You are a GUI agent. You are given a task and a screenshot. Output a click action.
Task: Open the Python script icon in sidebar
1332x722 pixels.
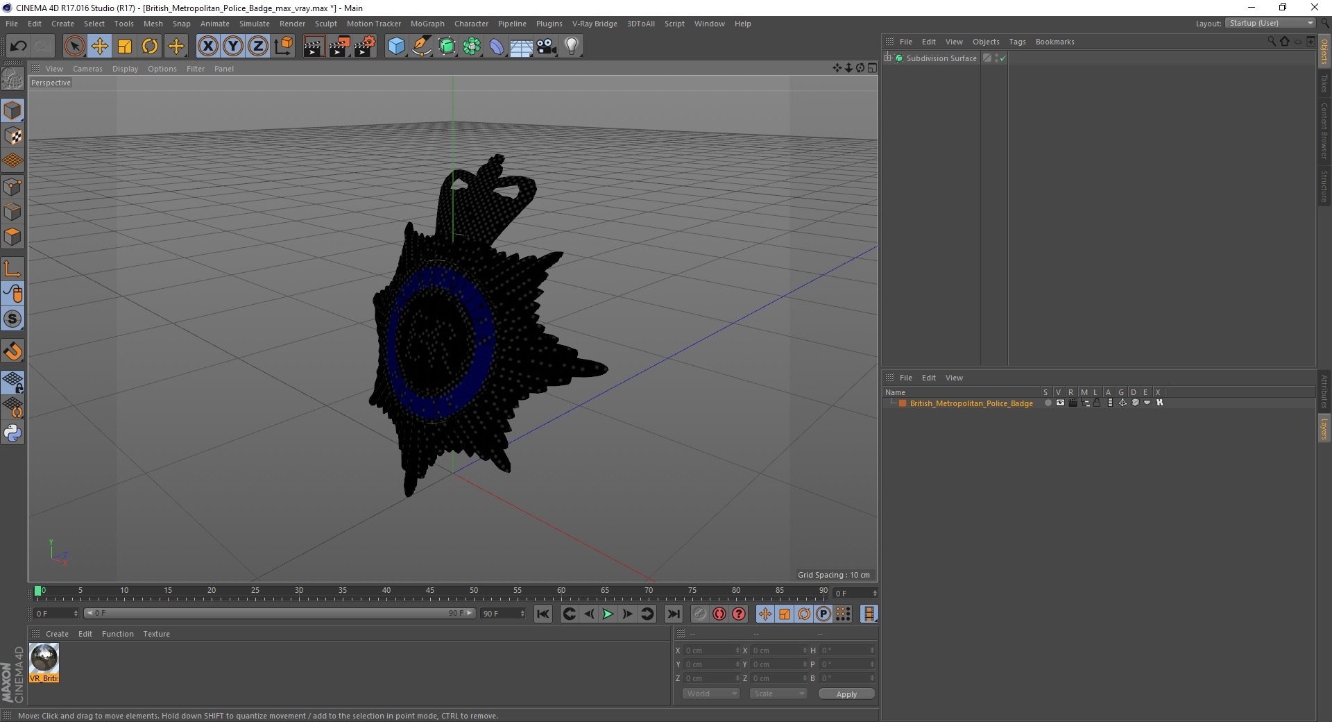tap(12, 433)
